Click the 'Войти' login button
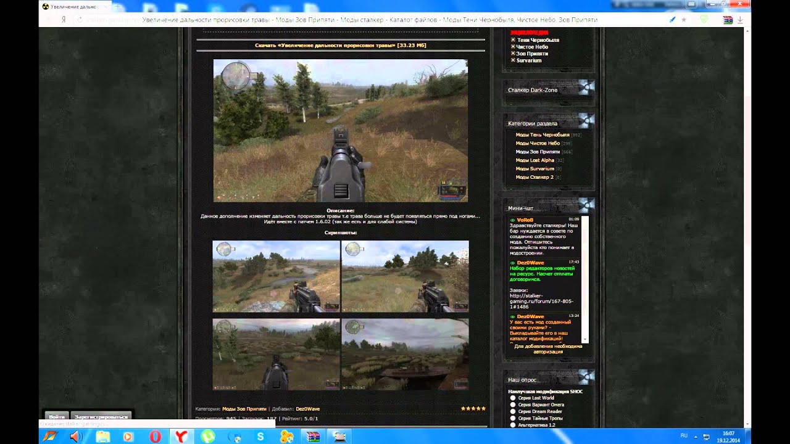790x444 pixels. 56,417
